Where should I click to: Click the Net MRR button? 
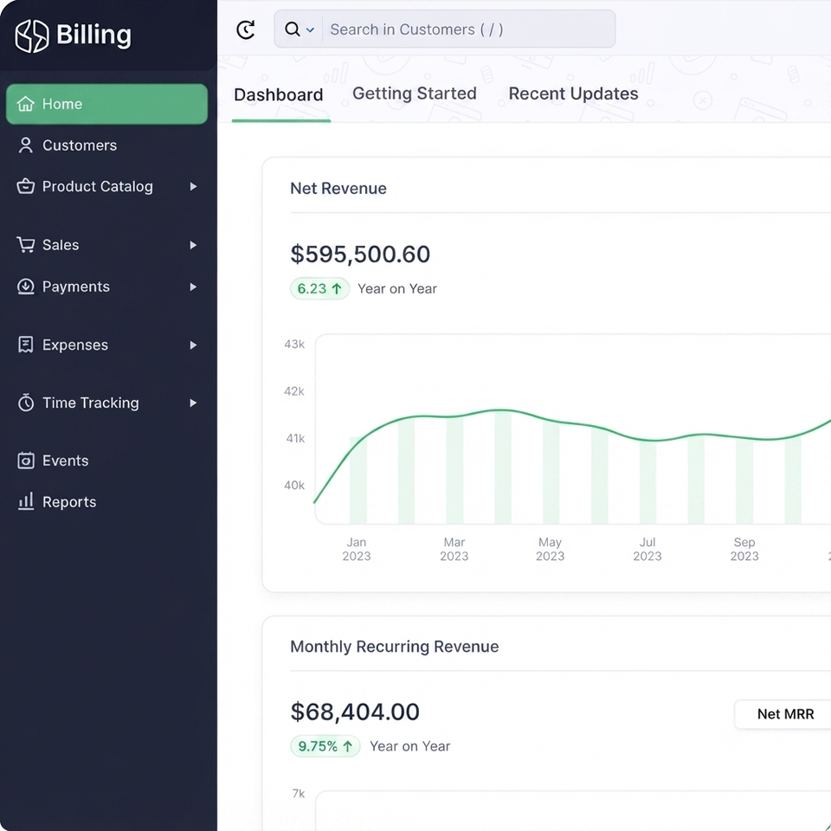785,714
